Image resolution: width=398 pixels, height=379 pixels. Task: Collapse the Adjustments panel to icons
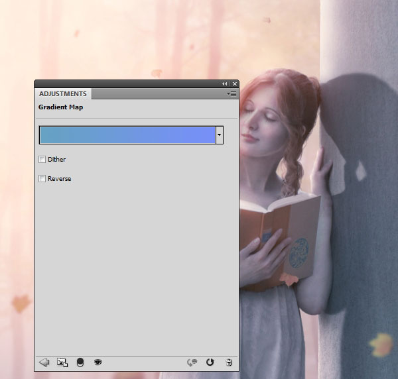coord(225,83)
